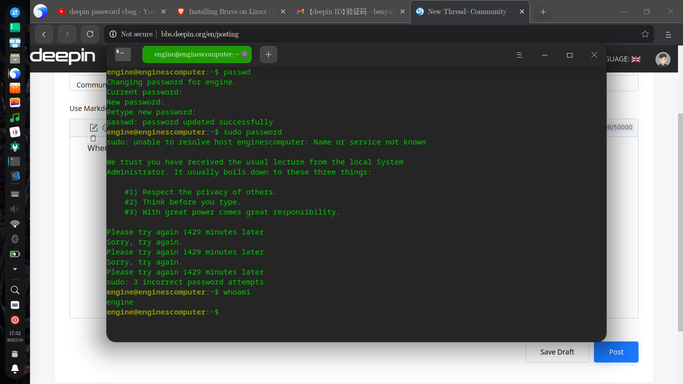The width and height of the screenshot is (683, 384).
Task: Click the address bar URL field
Action: coord(378,34)
